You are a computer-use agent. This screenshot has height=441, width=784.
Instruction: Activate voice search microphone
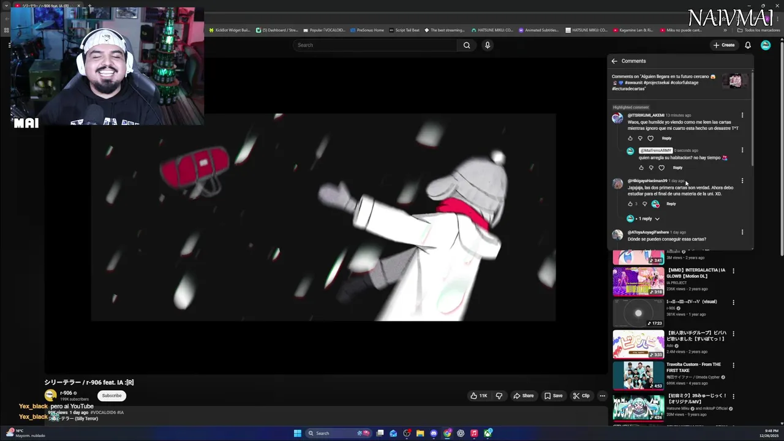click(488, 45)
